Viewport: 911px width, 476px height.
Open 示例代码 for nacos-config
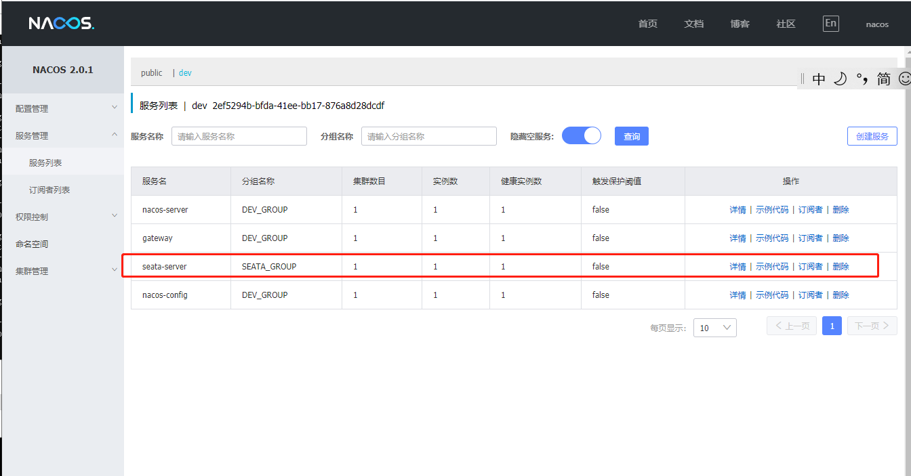(772, 295)
